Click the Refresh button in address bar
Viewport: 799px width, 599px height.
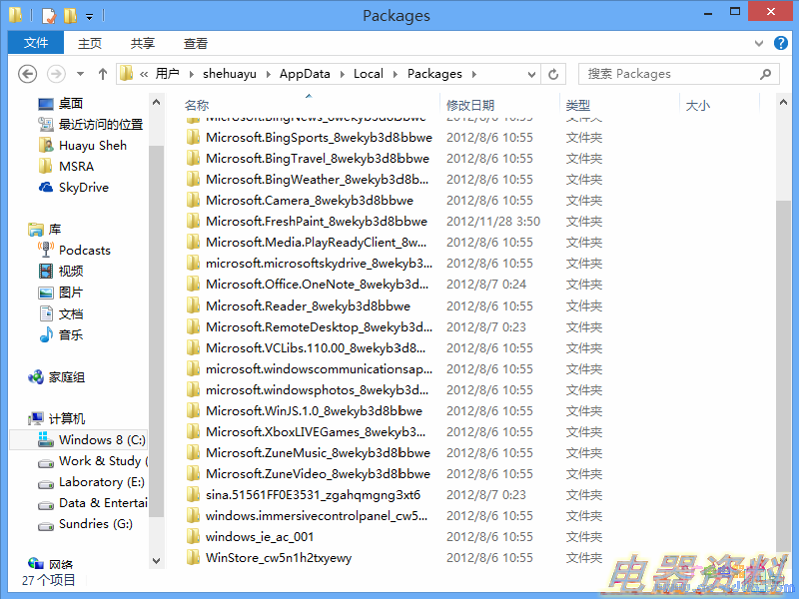(x=554, y=74)
